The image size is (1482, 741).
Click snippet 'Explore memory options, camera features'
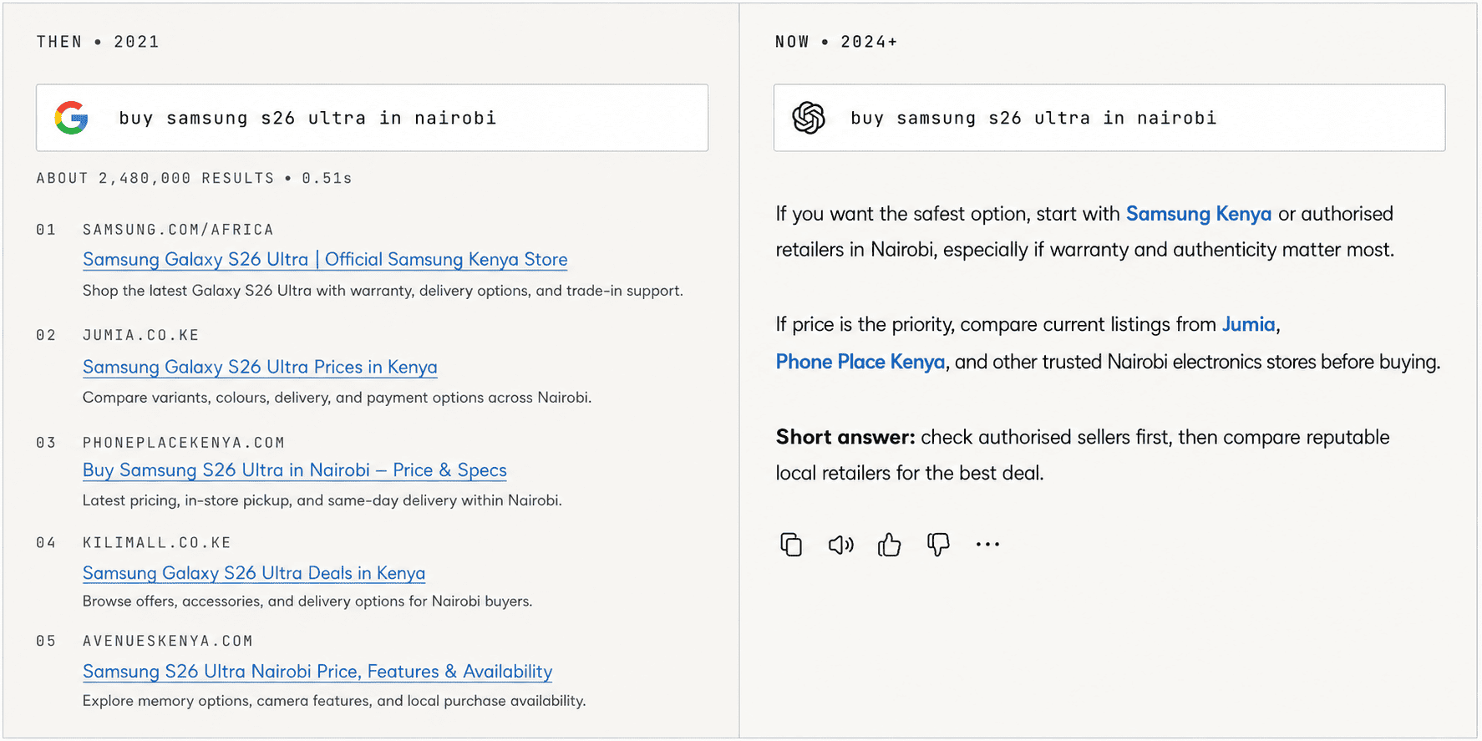(x=334, y=701)
